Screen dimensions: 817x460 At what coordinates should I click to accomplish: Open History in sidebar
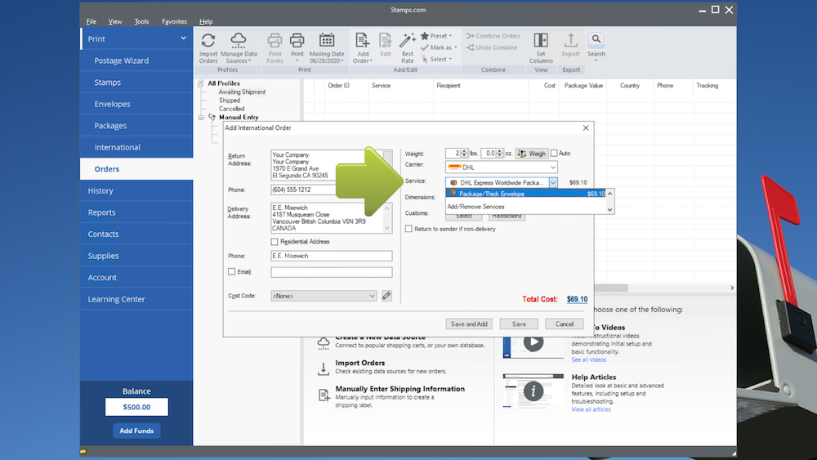pos(136,190)
